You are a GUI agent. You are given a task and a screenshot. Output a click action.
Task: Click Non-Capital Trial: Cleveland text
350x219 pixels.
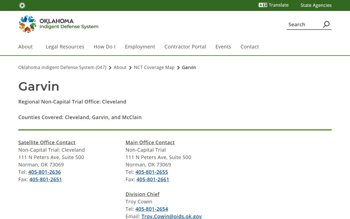point(51,150)
